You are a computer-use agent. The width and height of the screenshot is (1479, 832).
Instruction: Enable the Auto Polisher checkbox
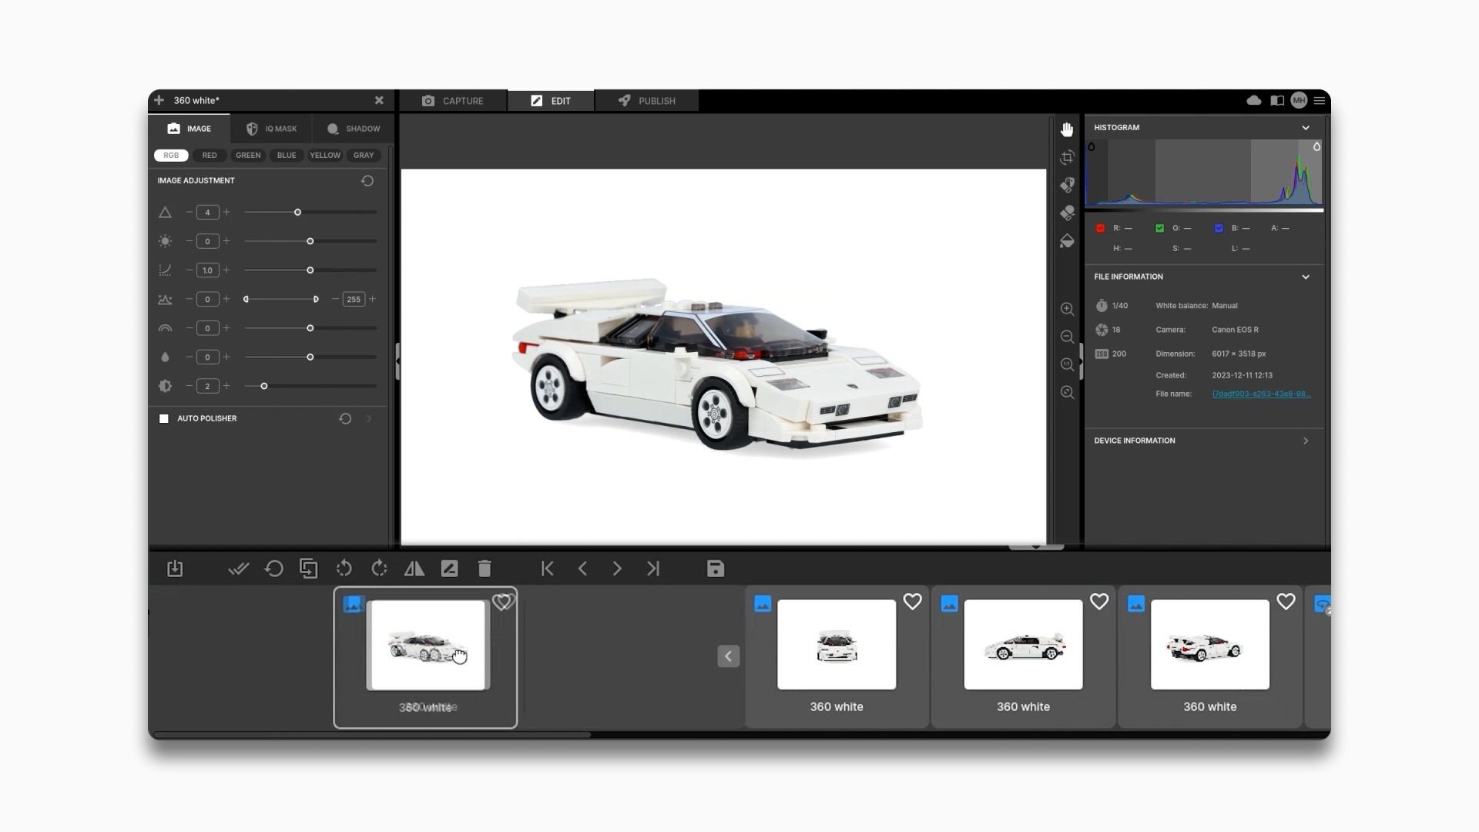click(163, 418)
